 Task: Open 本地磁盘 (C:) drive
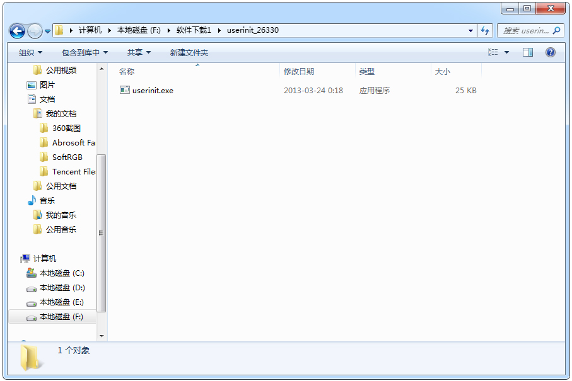[x=62, y=273]
